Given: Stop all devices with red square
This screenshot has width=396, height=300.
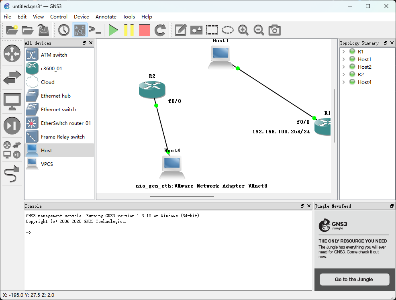Looking at the screenshot, I should coord(145,30).
